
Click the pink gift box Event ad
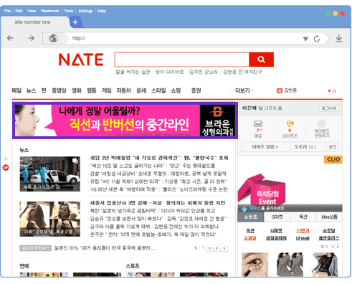(x=262, y=189)
